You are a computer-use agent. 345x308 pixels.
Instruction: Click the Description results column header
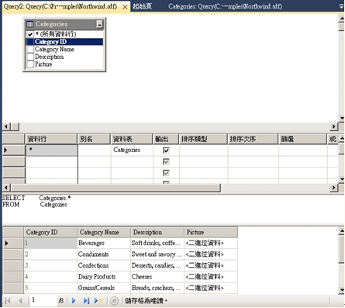pyautogui.click(x=157, y=232)
